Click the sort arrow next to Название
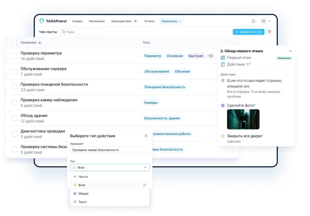Image resolution: width=310 pixels, height=216 pixels. click(x=40, y=42)
